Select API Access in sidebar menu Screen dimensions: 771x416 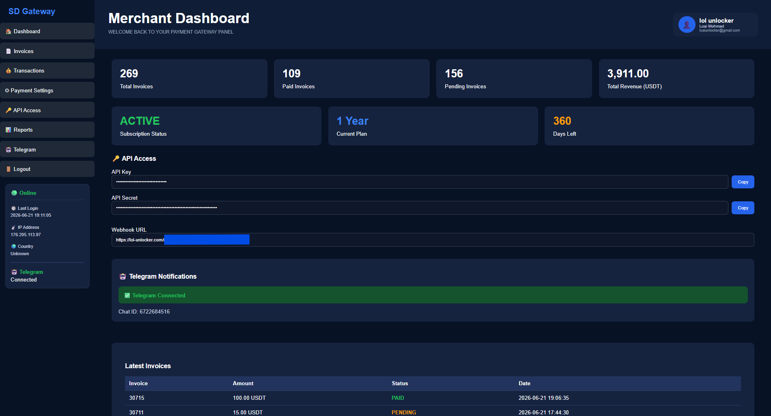coord(47,110)
